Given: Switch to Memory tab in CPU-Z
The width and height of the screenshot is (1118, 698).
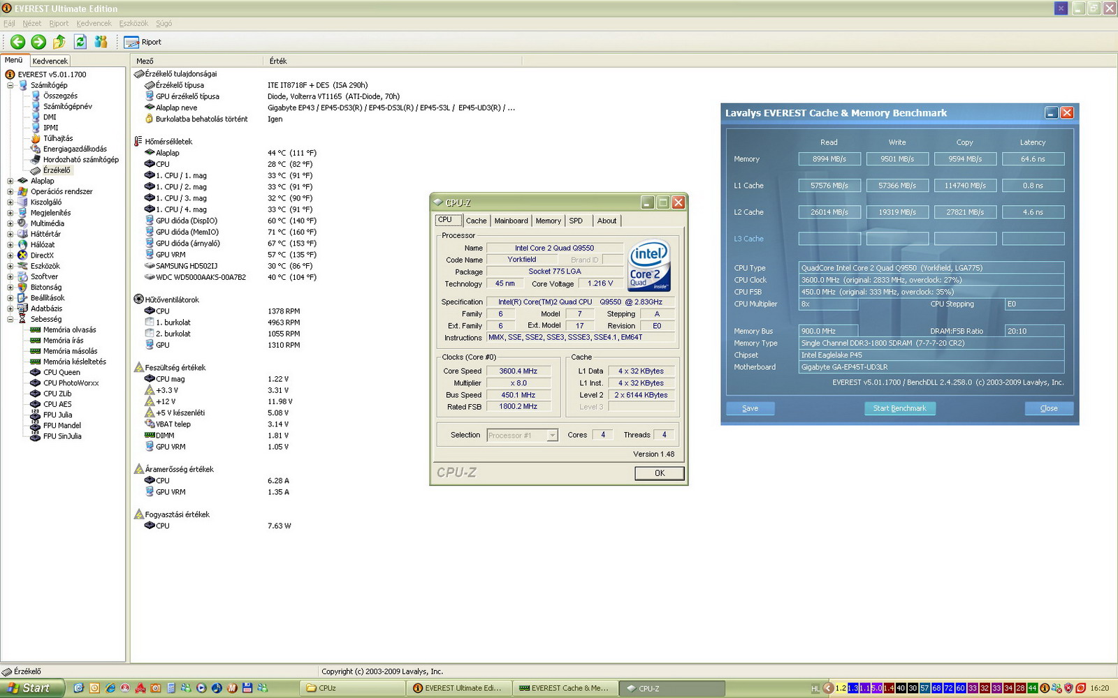Looking at the screenshot, I should pyautogui.click(x=548, y=221).
